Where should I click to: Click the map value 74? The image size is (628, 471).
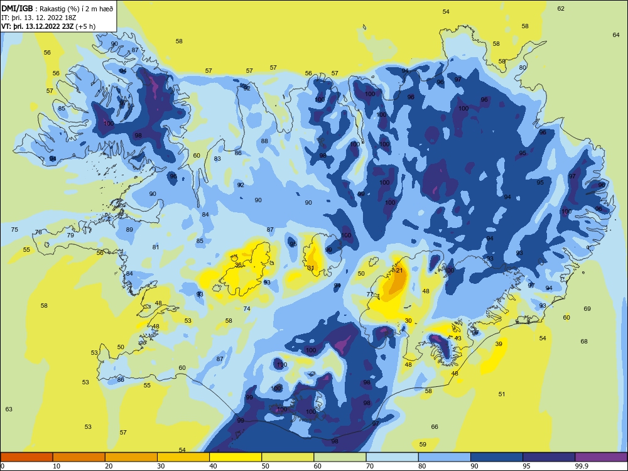tap(247, 308)
